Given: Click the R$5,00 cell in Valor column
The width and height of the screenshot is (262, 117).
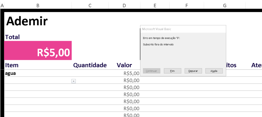Looking at the screenshot, I should (125, 73).
